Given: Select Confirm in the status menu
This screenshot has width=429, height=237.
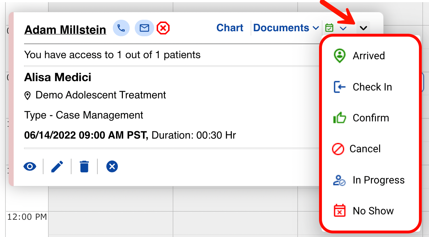Looking at the screenshot, I should click(x=370, y=118).
